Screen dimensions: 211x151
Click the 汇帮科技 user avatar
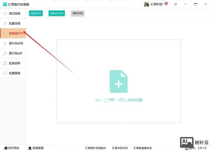click(x=146, y=4)
